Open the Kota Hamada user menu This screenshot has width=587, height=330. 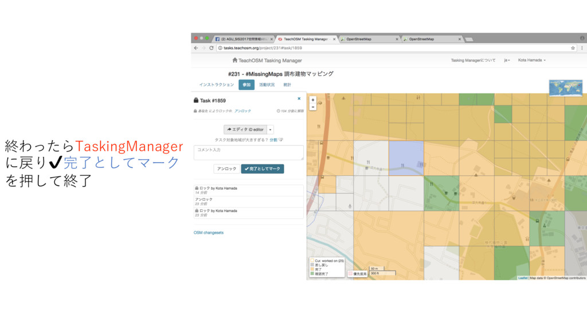click(x=531, y=60)
